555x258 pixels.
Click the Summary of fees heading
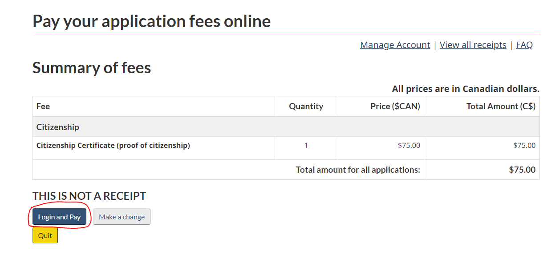pyautogui.click(x=92, y=68)
